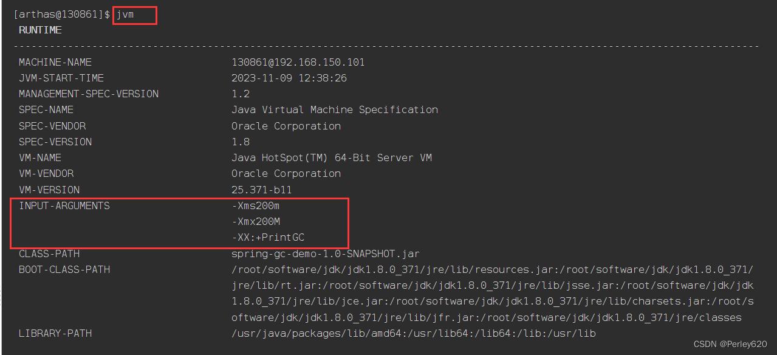Click the INPUT-ARGUMENTS label
777x355 pixels.
click(64, 205)
